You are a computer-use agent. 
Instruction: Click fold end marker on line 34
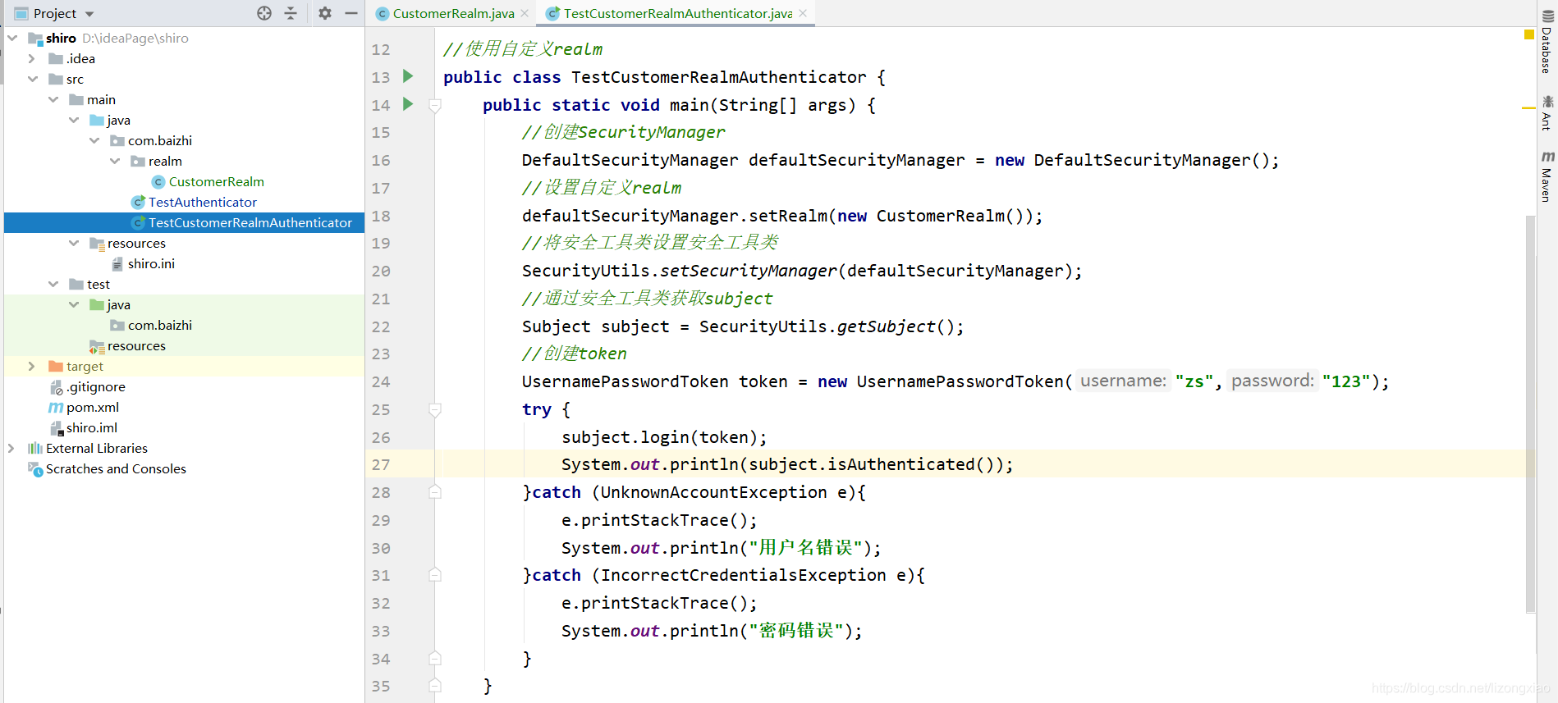(435, 659)
